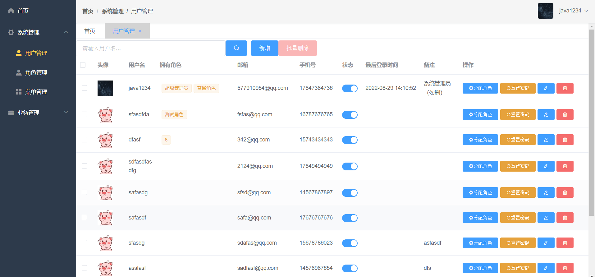Edit user safasdg with pencil icon
This screenshot has height=277, width=595.
pyautogui.click(x=546, y=192)
